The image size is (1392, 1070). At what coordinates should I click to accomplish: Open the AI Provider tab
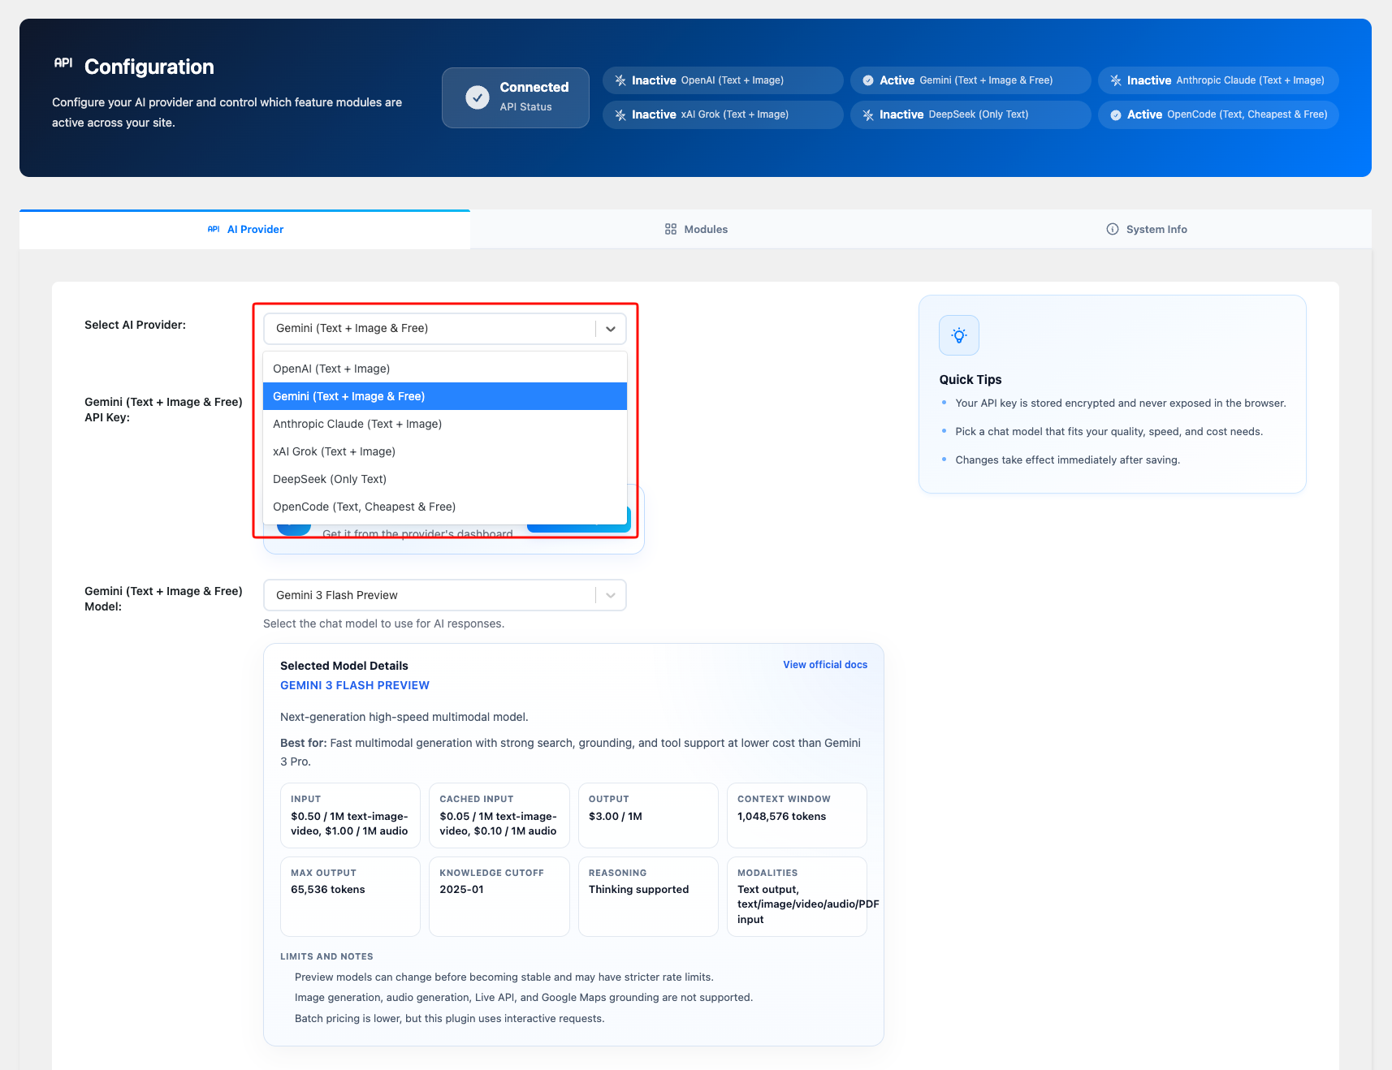tap(244, 230)
